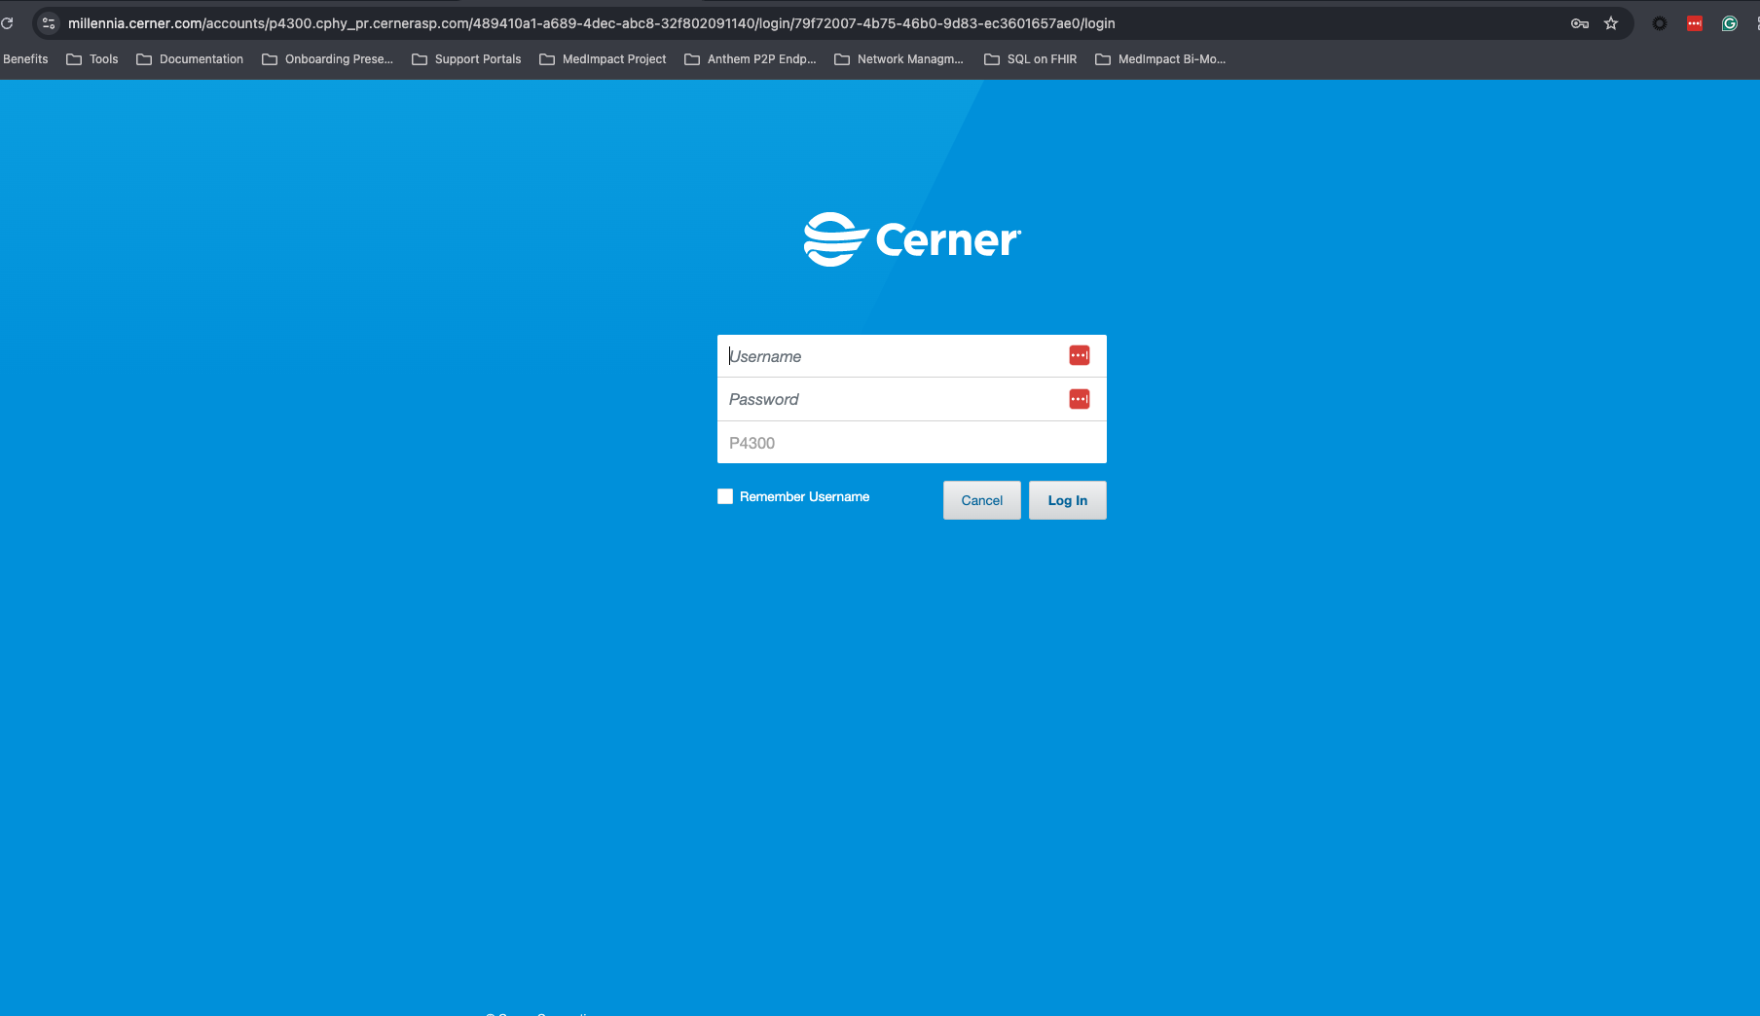Open the Onboarding Prese... bookmark folder
The width and height of the screenshot is (1760, 1016).
click(328, 59)
